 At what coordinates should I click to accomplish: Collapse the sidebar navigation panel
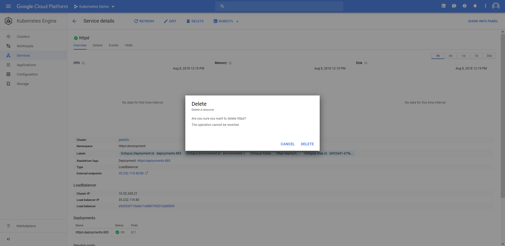8,239
